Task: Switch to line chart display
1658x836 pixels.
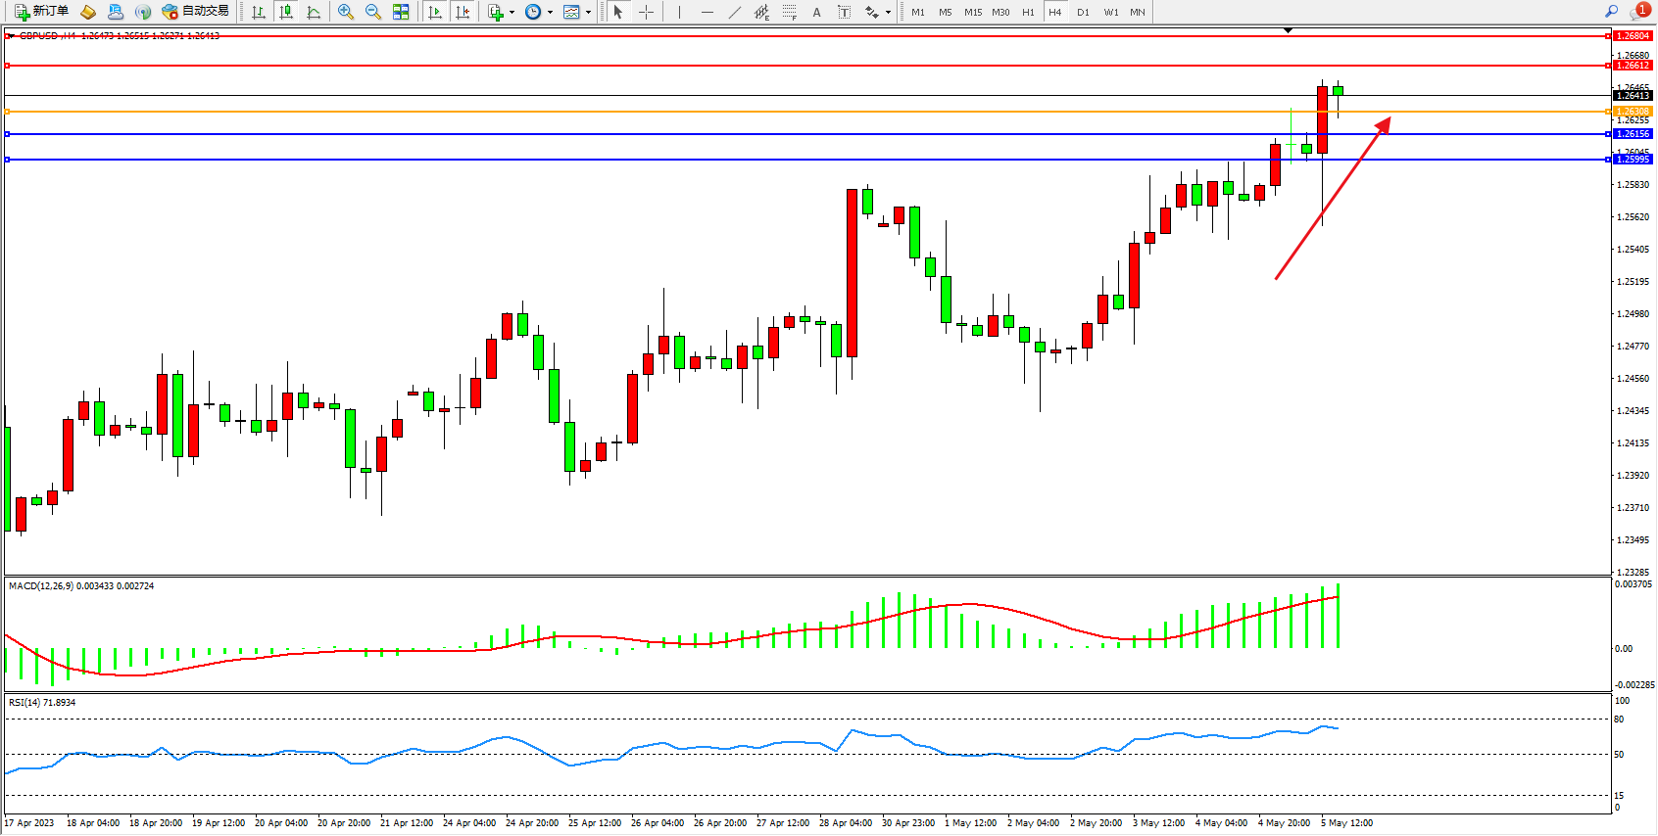Action: point(314,12)
